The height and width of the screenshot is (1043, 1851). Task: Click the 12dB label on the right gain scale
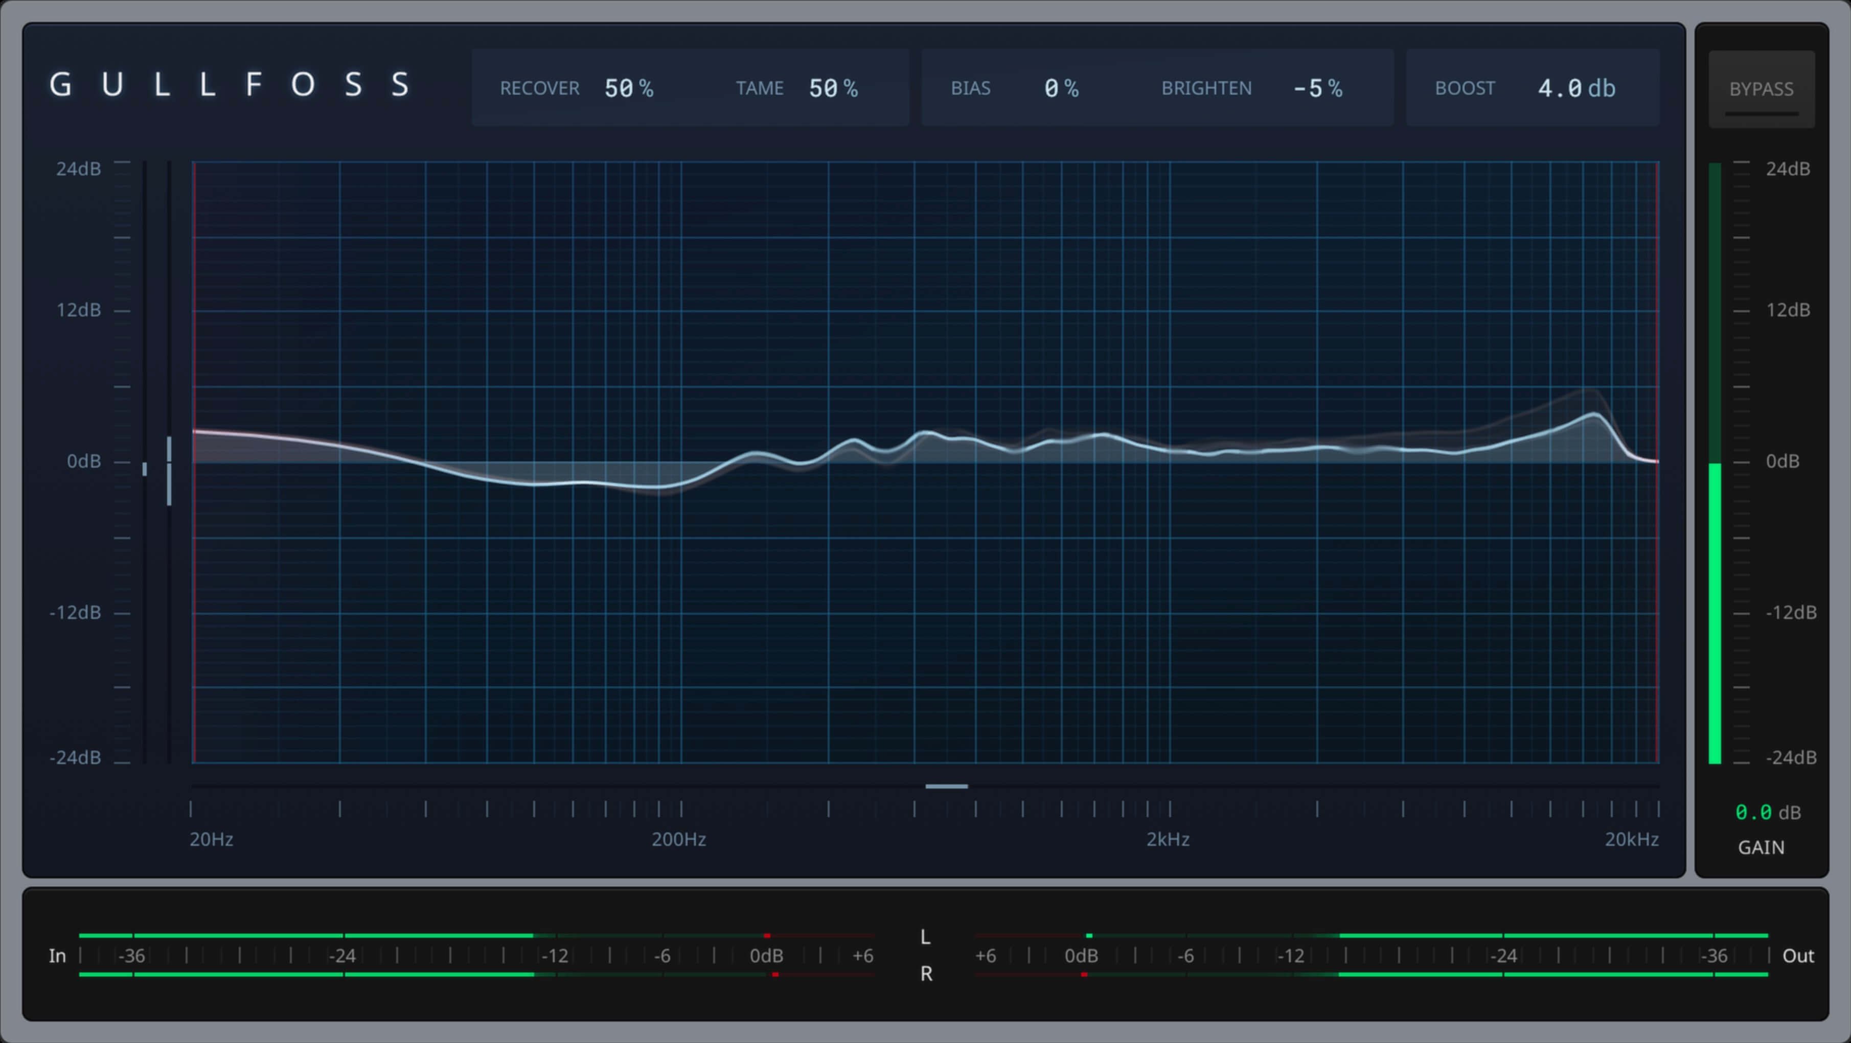[1788, 310]
